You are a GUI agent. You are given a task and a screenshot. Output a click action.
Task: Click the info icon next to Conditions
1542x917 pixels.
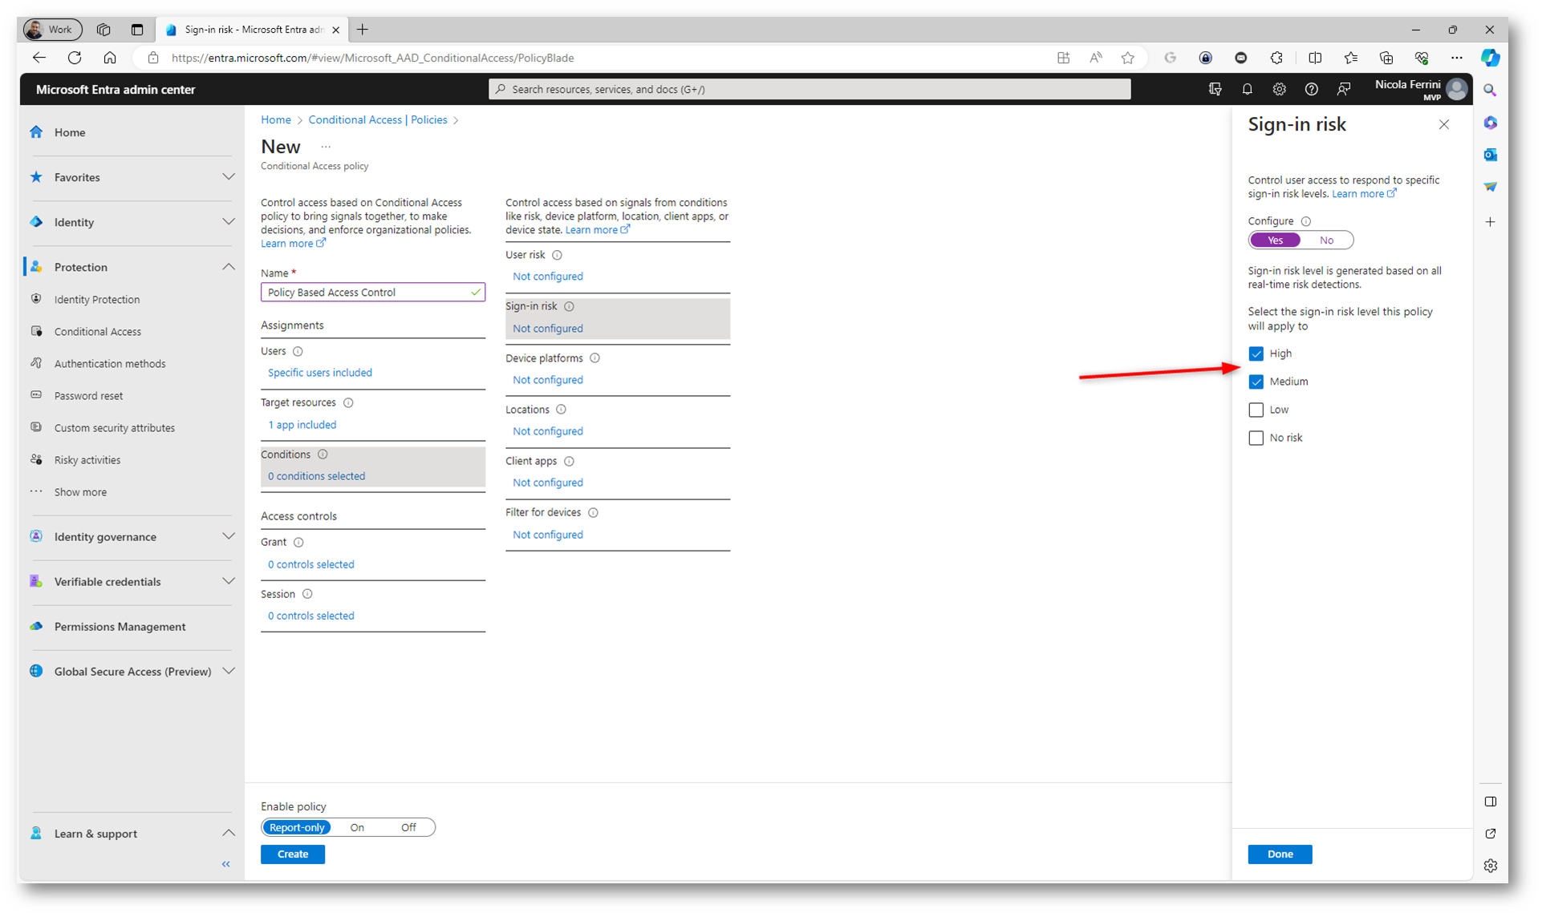(323, 454)
